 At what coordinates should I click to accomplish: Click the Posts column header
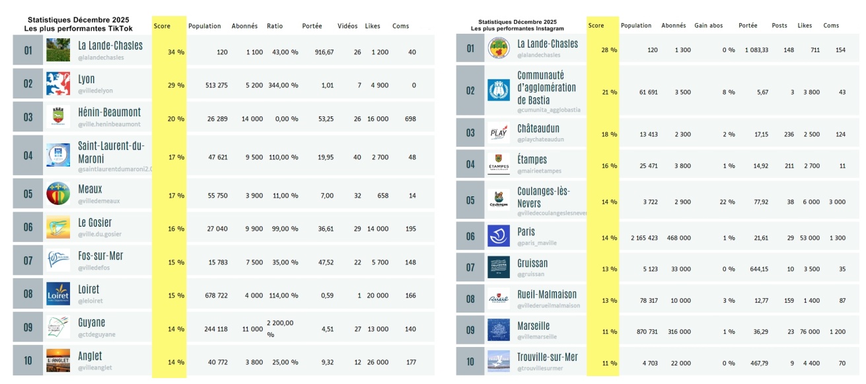779,26
